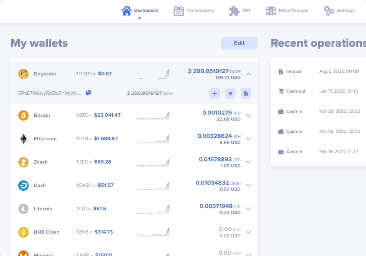Click the Dogecoin wallet address text
Image resolution: width=366 pixels, height=256 pixels.
pyautogui.click(x=50, y=93)
